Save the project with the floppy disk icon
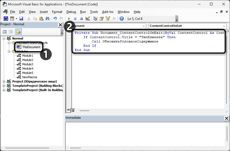The width and height of the screenshot is (230, 151). coord(21,19)
